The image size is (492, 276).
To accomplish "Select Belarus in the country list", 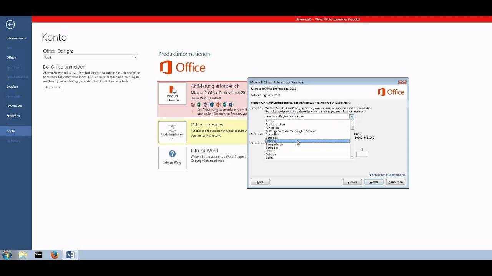I will [307, 151].
